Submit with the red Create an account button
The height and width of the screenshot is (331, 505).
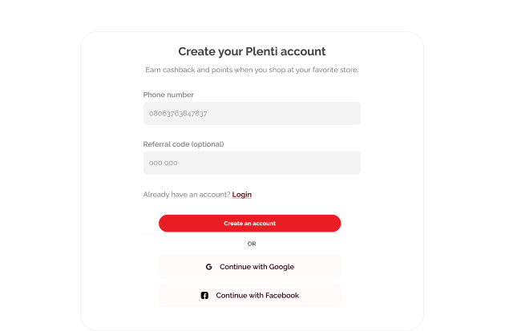point(249,224)
